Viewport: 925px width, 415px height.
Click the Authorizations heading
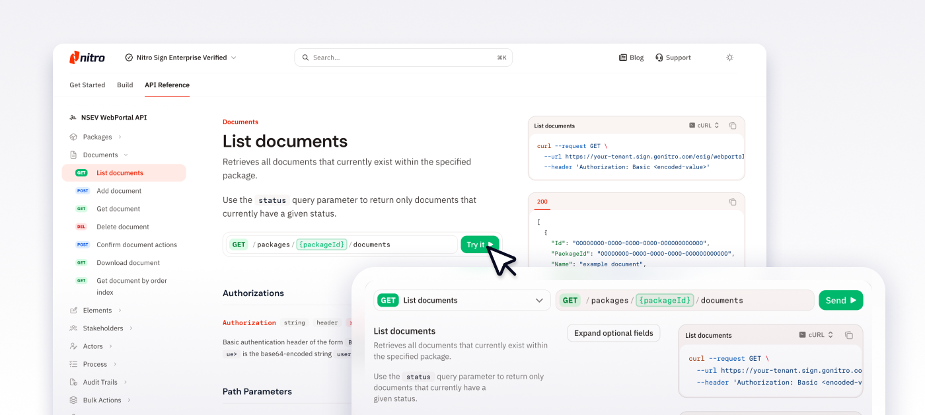[x=253, y=293]
